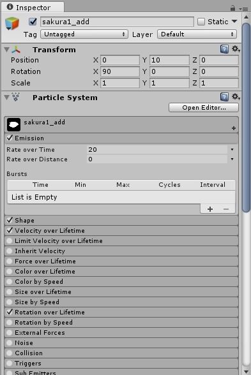Click the scrollbar up arrow

click(x=247, y=17)
